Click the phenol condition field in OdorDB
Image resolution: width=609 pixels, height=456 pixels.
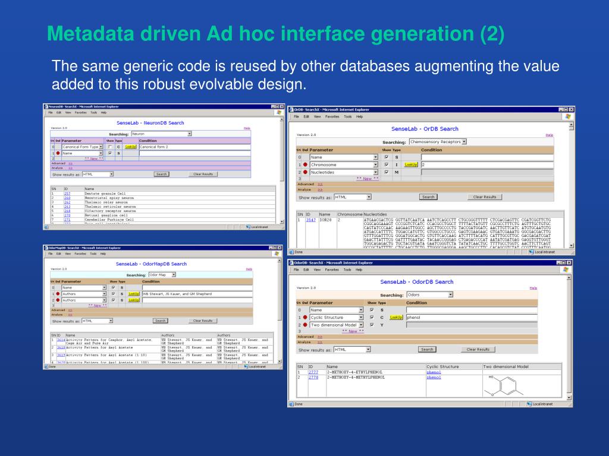click(472, 317)
